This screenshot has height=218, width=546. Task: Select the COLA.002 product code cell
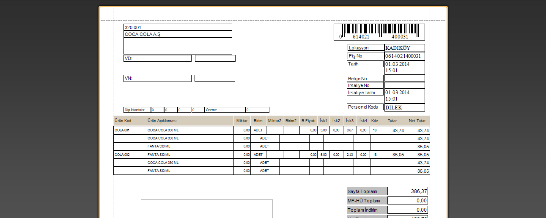(130, 155)
